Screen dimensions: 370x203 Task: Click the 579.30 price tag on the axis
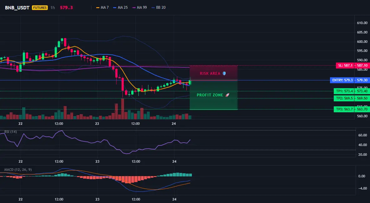[362, 80]
